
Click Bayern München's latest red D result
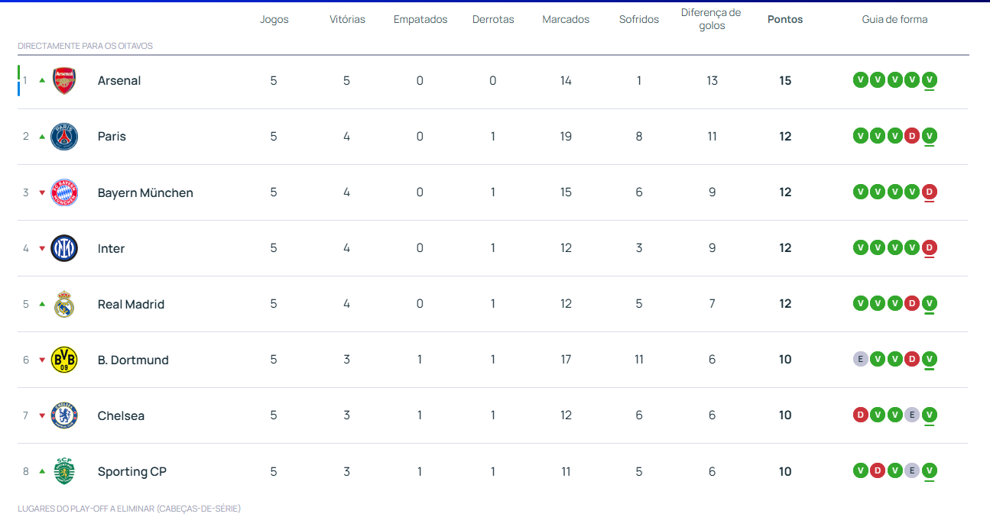click(x=929, y=192)
